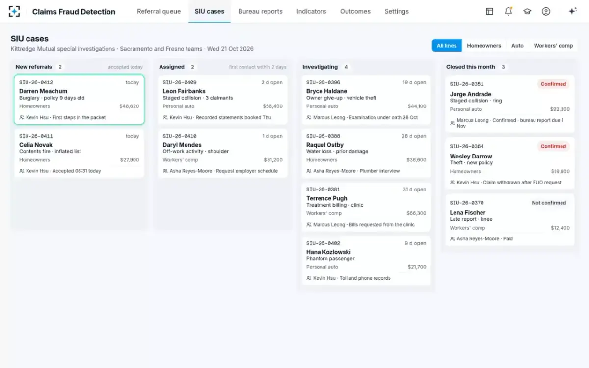The height and width of the screenshot is (368, 589).
Task: Click the Confirmed badge on Wesley Darrow
Action: tap(553, 146)
